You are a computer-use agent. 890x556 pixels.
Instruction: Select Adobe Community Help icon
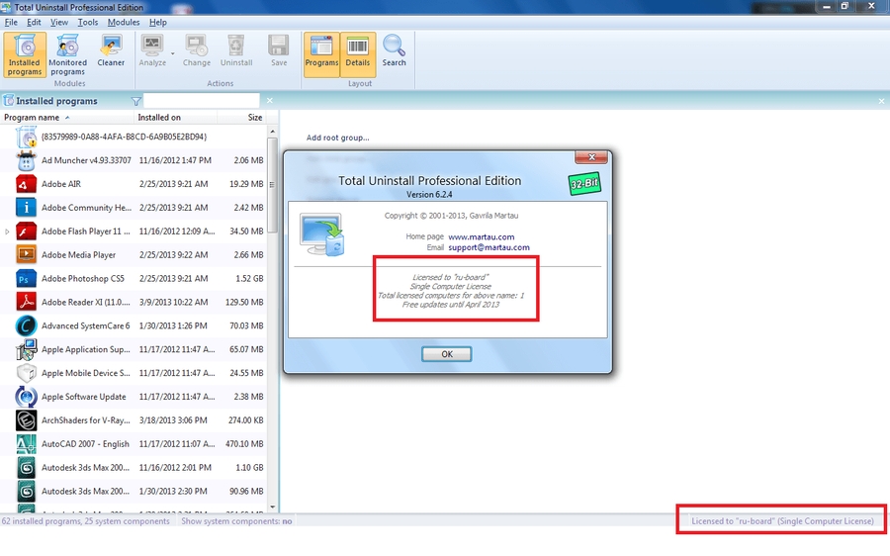point(26,208)
